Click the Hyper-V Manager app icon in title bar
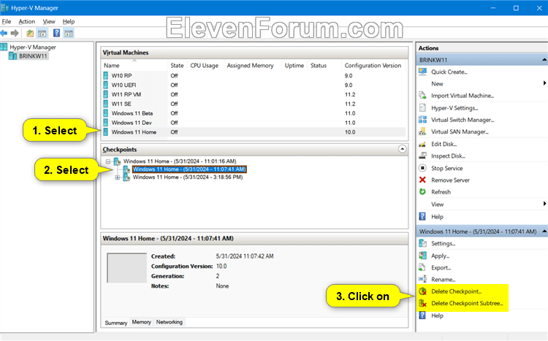Viewport: 548px width, 341px height. (5, 8)
